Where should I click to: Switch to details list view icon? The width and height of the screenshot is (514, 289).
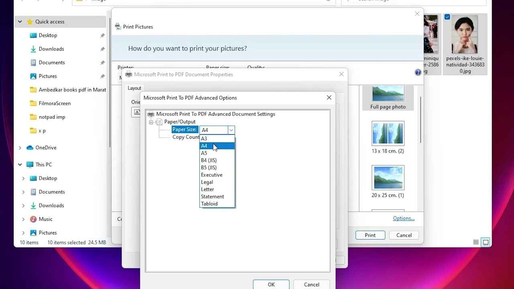tap(476, 242)
